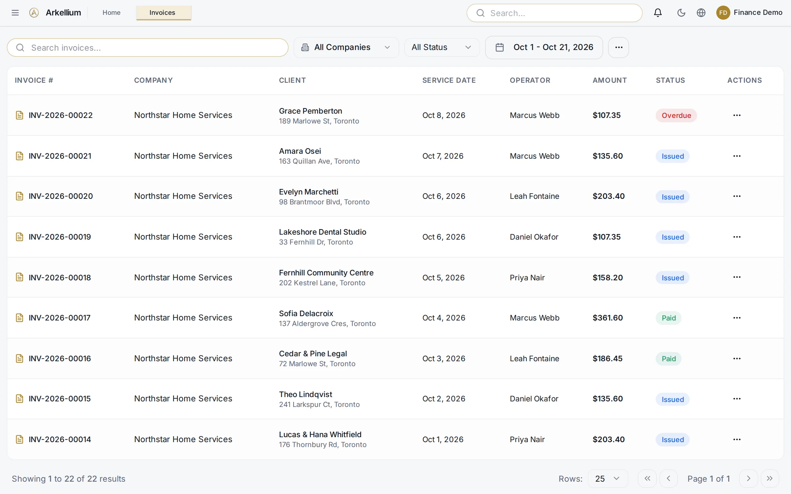Screen dimensions: 791x494
Task: Sort by the Amount column header
Action: [x=610, y=80]
